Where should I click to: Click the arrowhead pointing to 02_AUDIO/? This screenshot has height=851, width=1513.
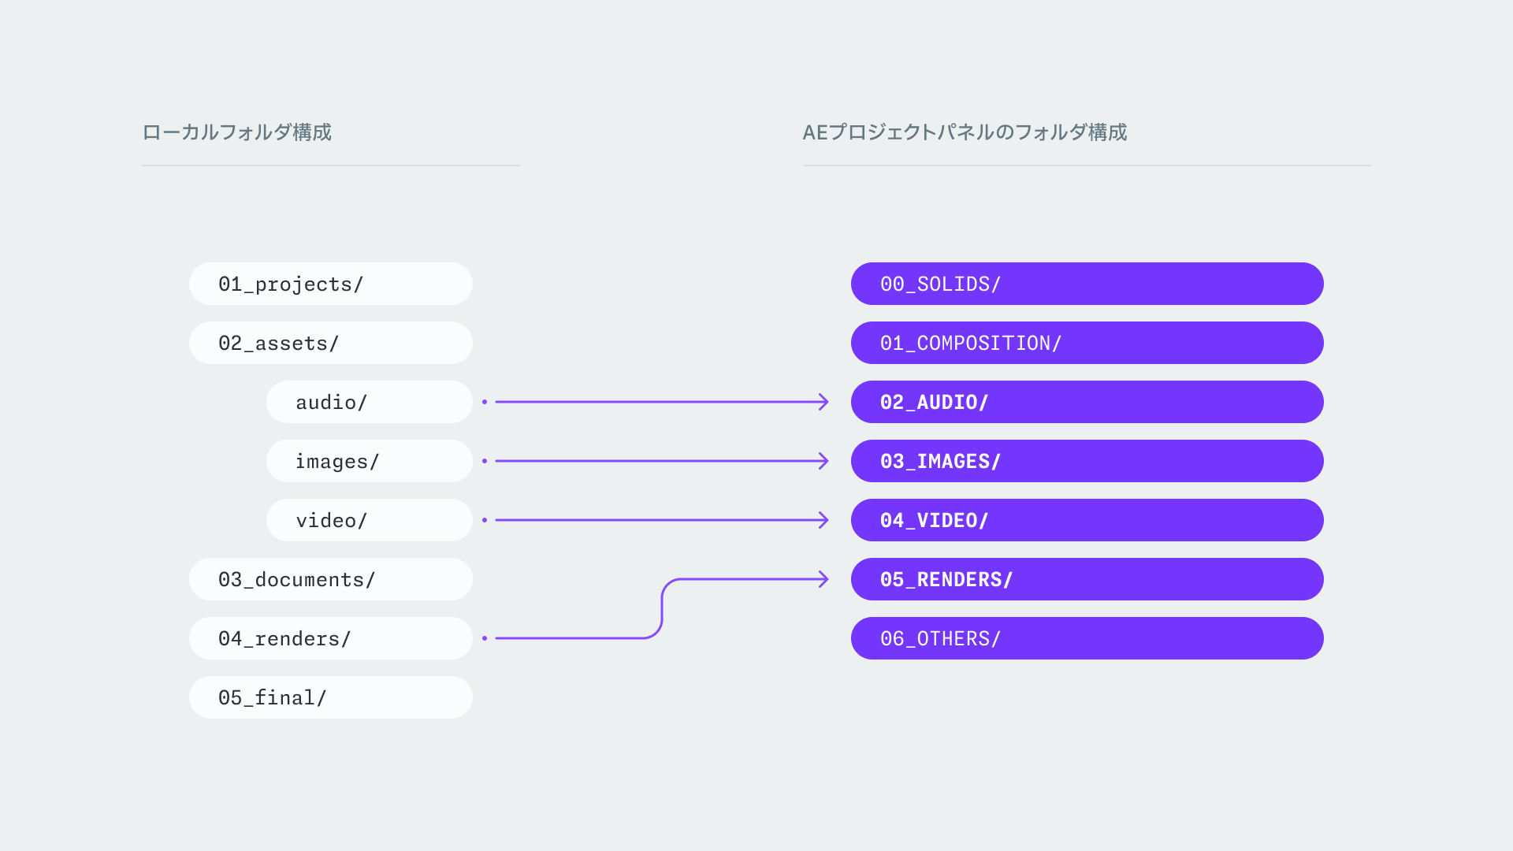[823, 402]
